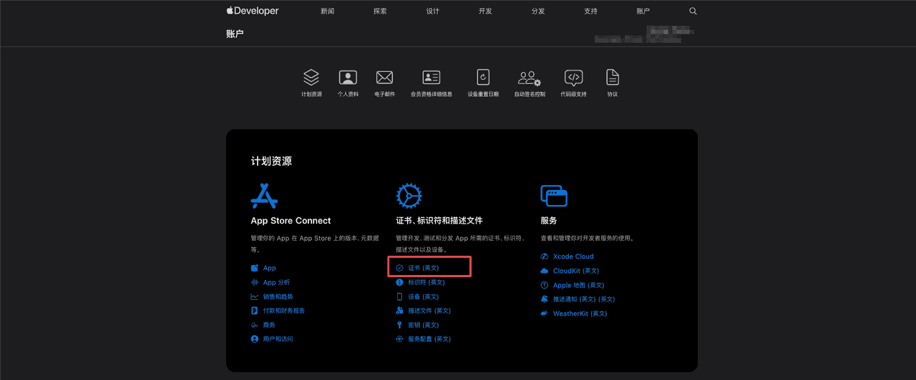This screenshot has width=916, height=380.
Task: Go to the 探索 navigation item
Action: (380, 11)
